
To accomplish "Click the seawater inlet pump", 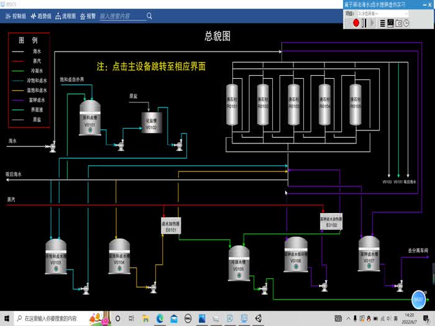I will (x=52, y=147).
